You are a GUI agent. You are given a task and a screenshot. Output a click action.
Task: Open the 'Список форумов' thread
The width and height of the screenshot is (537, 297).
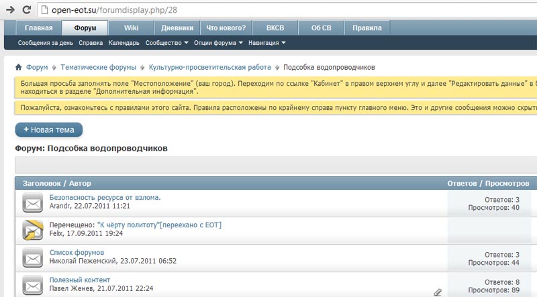coord(77,252)
